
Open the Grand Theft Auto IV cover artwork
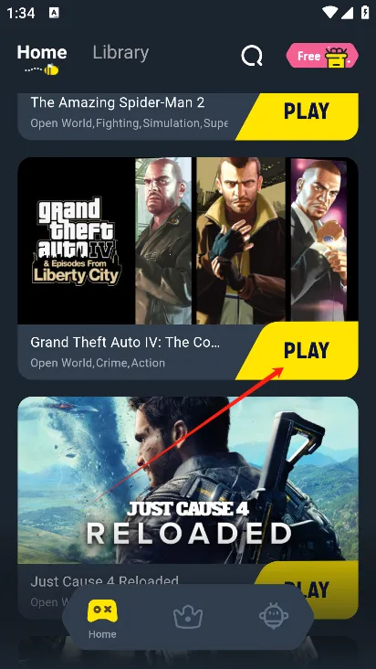click(188, 241)
